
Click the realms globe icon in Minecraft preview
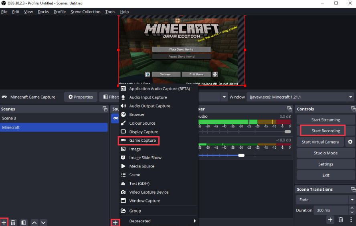click(x=148, y=75)
